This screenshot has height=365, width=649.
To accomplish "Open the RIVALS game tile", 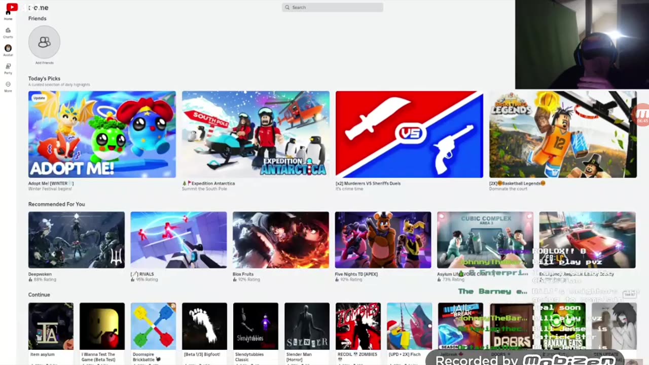I will click(x=178, y=240).
